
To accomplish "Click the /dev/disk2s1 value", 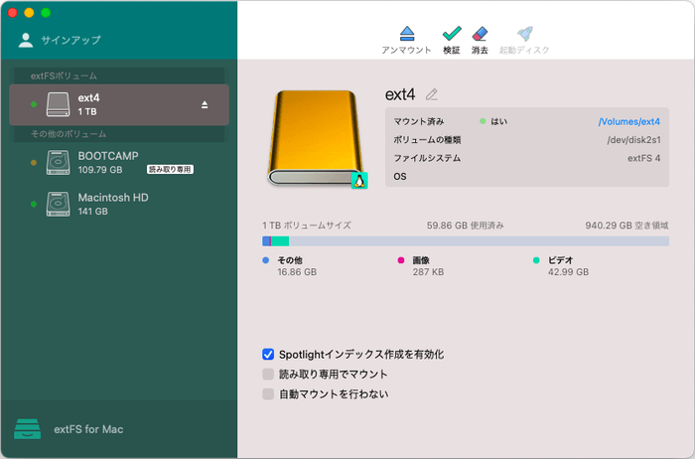I will [633, 140].
